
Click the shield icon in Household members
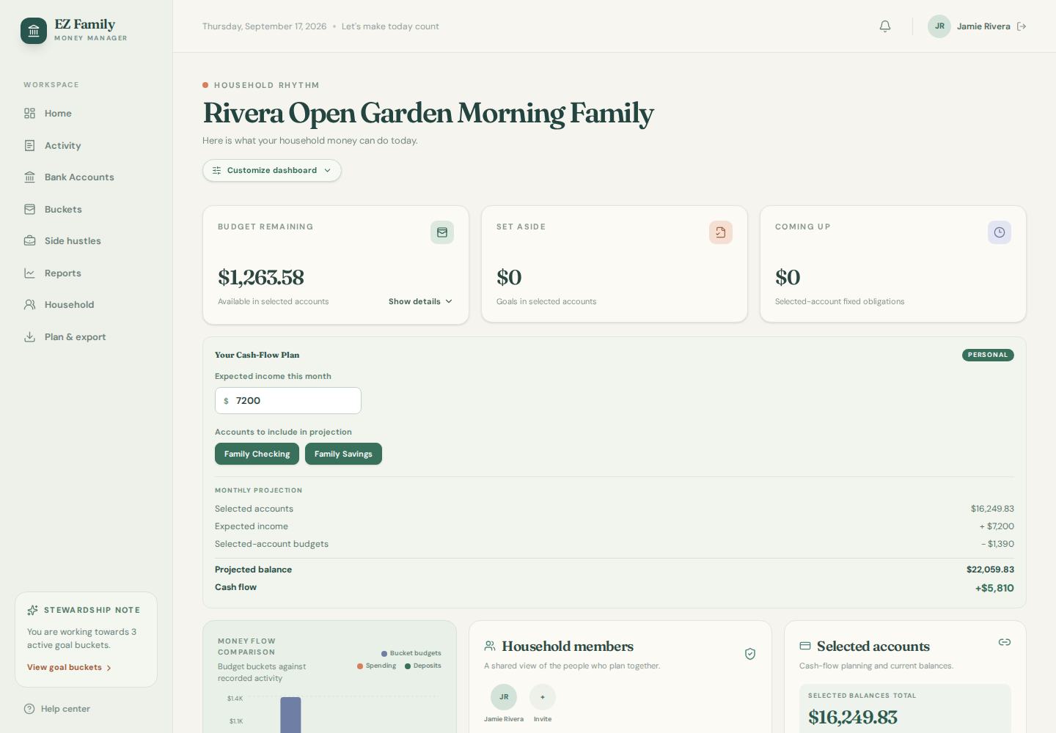coord(750,654)
